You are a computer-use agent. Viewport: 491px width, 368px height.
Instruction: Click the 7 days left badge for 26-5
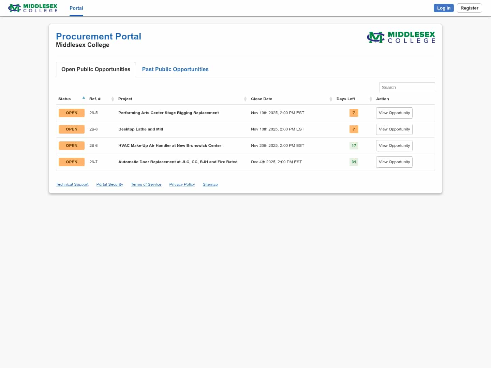[x=354, y=113]
